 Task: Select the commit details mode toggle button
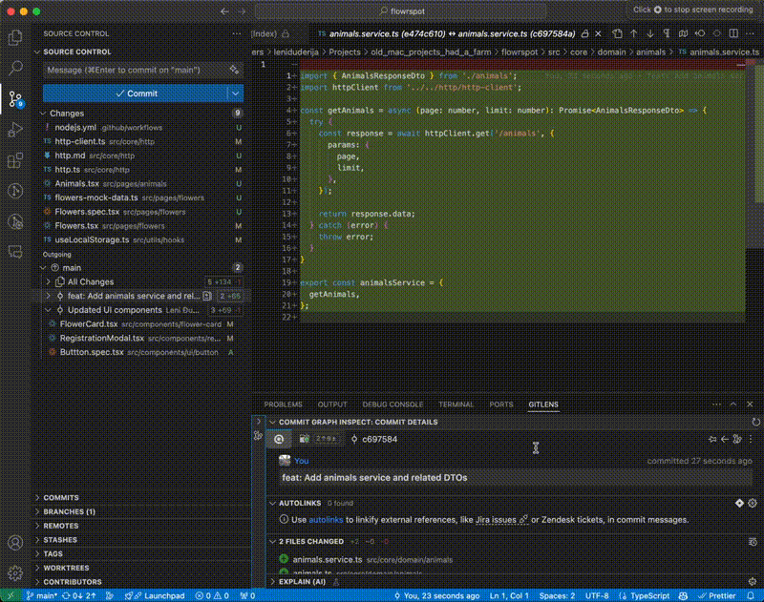coord(279,439)
